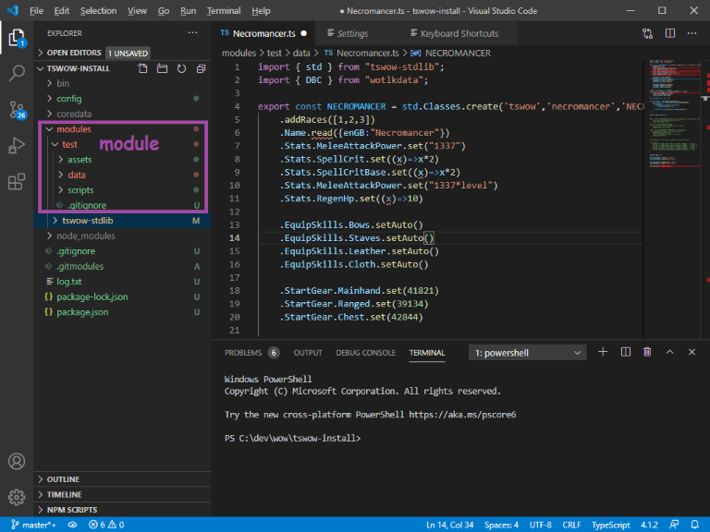Viewport: 710px width, 532px height.
Task: Open the Terminal menu
Action: coord(224,10)
